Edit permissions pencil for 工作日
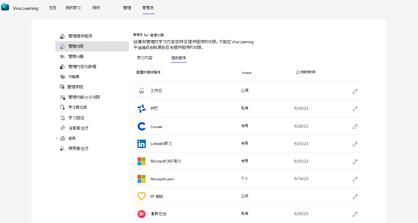The image size is (418, 223). (x=355, y=91)
